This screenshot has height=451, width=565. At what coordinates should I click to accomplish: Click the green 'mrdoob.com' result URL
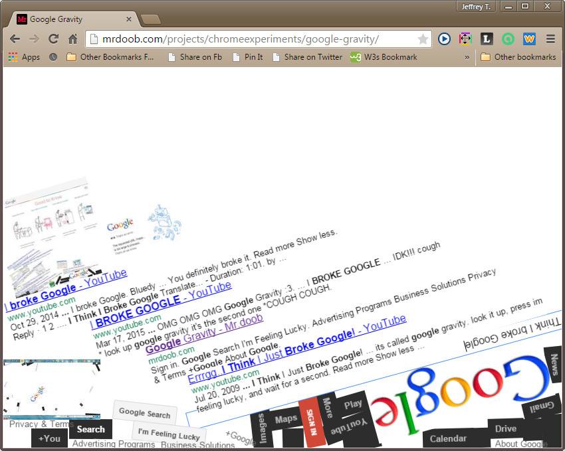171,355
